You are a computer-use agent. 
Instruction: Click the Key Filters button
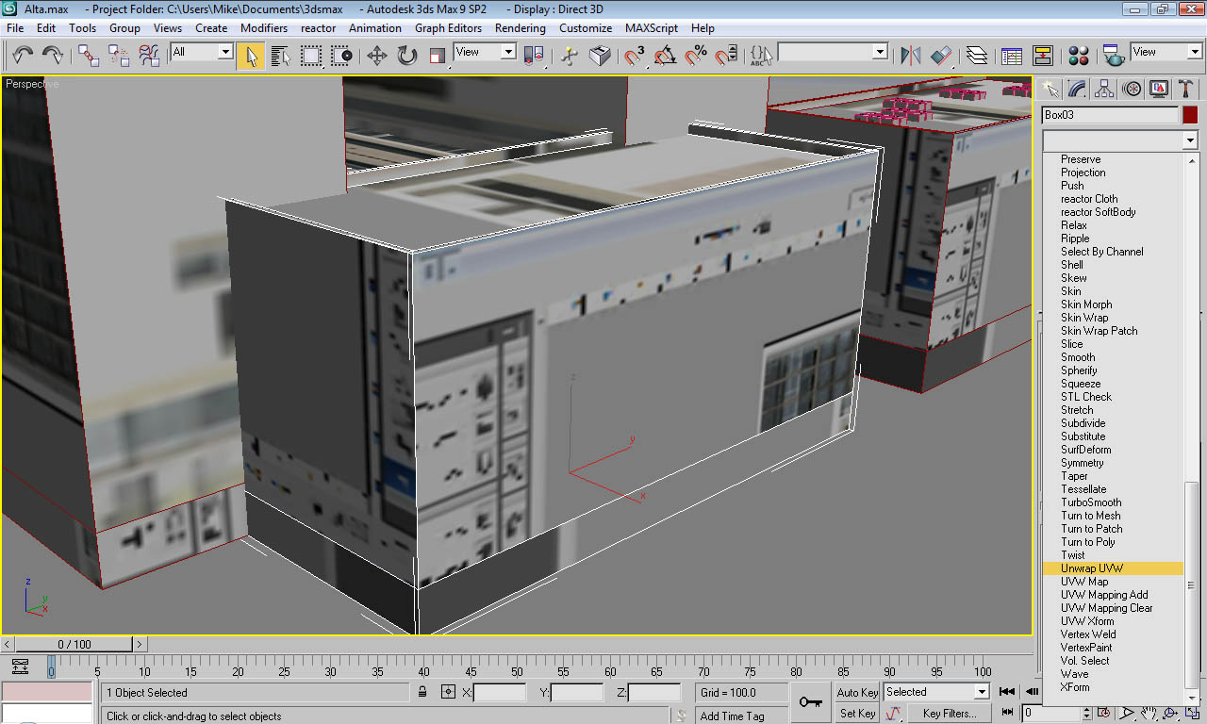(x=949, y=714)
